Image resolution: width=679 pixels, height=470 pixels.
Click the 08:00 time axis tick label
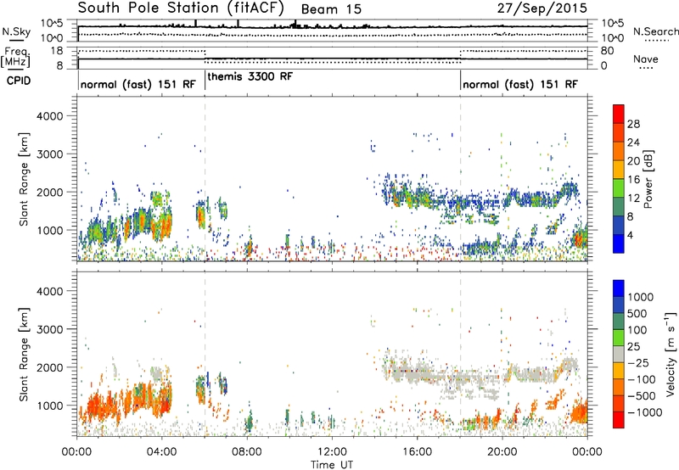click(x=247, y=452)
